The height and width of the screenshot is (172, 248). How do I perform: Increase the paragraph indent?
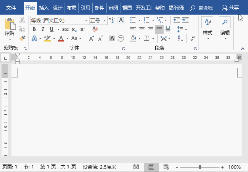[185, 20]
